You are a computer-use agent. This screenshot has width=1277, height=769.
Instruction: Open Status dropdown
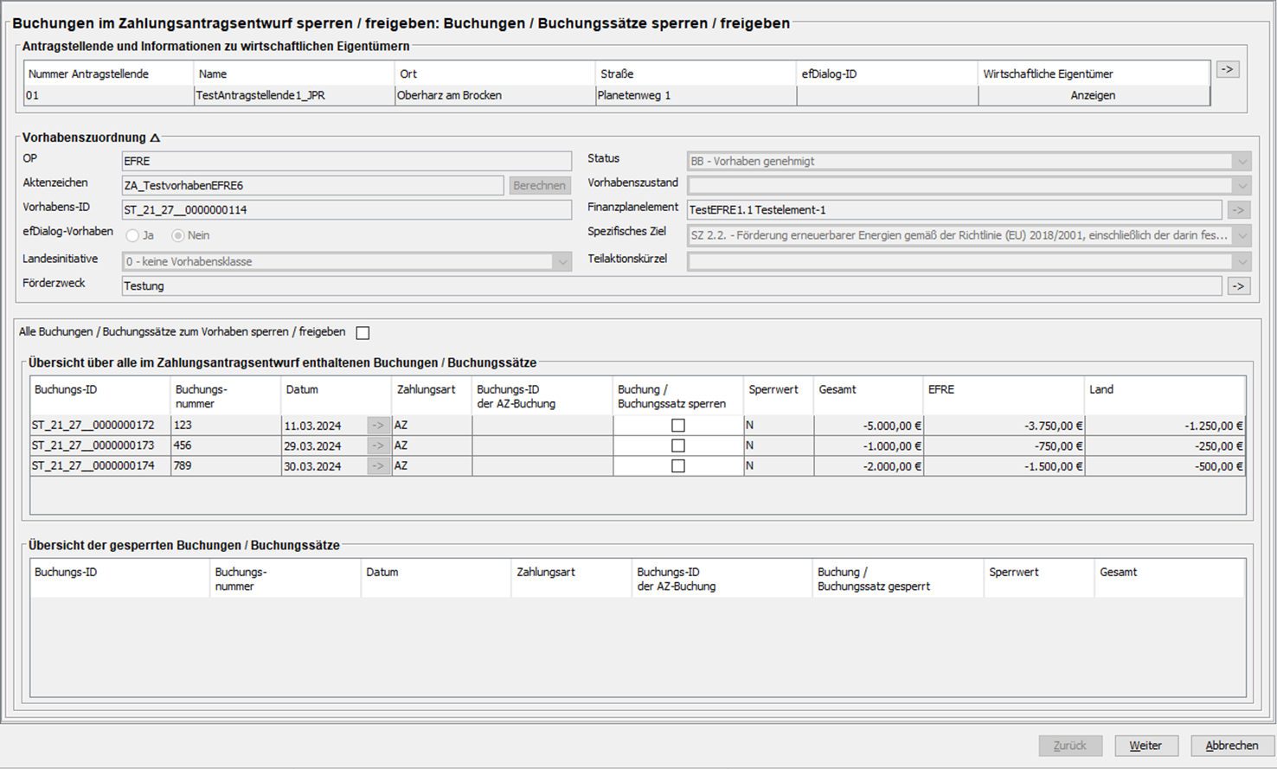(x=1242, y=161)
